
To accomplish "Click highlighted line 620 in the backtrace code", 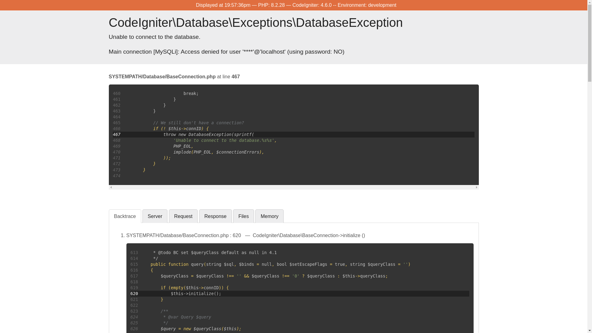I will coord(300,294).
